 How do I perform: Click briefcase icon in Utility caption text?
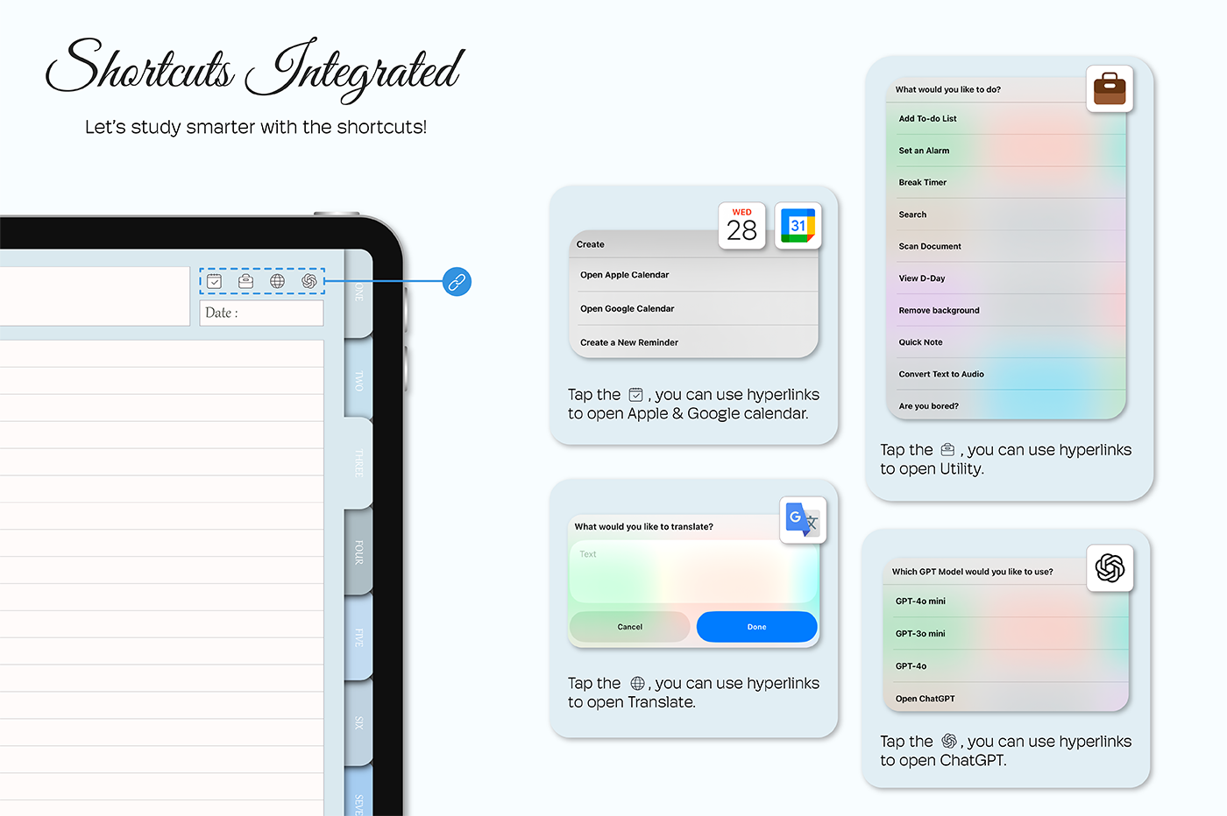(947, 450)
